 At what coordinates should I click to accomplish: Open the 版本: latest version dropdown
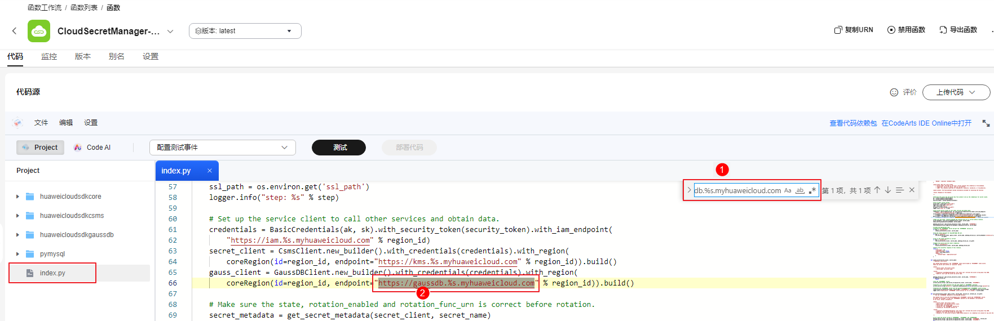coord(245,31)
